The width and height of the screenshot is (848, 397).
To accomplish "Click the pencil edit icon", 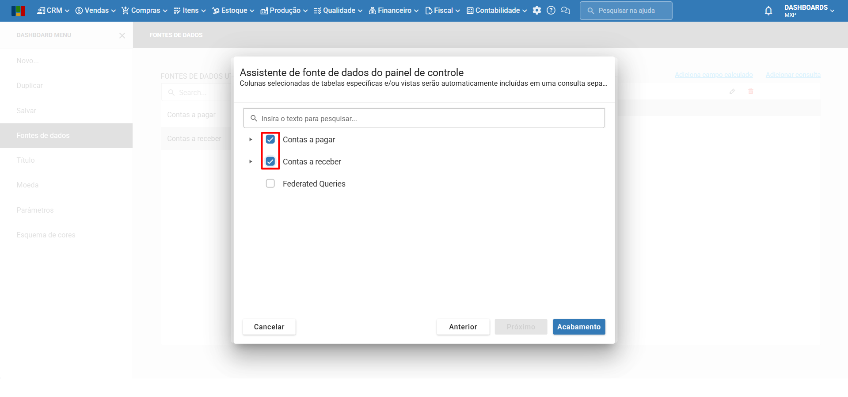I will coord(732,92).
